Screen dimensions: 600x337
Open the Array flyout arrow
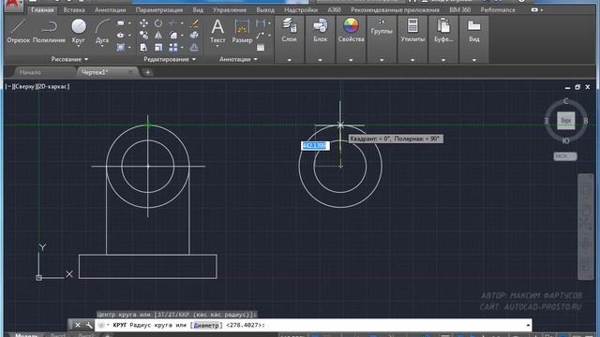tap(182, 48)
